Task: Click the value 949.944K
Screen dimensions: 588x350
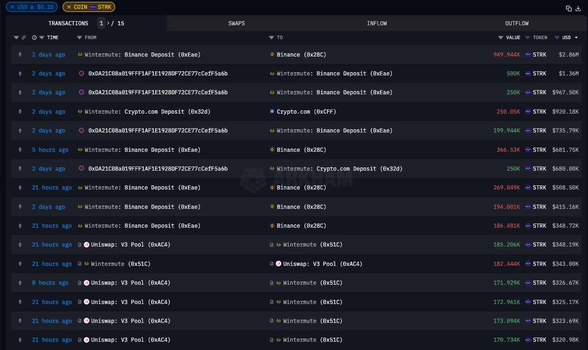Action: click(x=507, y=55)
